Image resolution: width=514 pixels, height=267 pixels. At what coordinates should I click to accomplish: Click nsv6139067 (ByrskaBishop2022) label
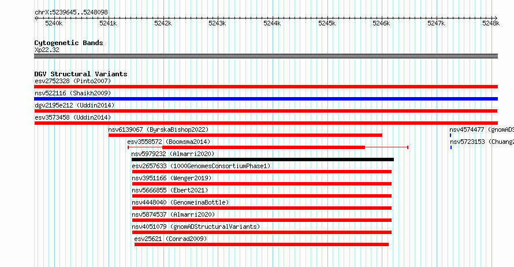[x=158, y=129]
